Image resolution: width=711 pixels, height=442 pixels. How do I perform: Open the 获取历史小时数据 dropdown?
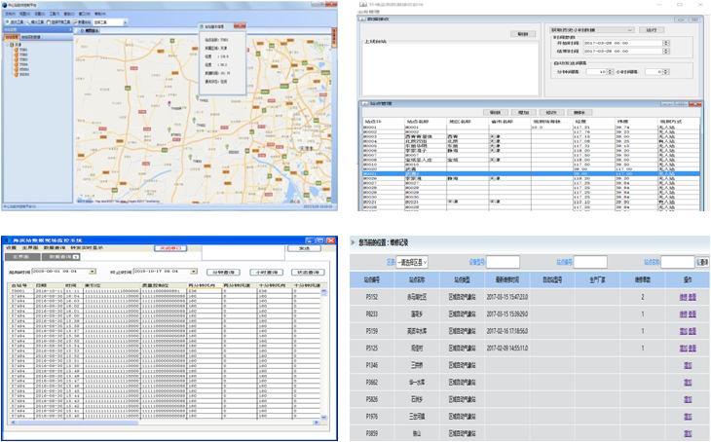(x=591, y=30)
